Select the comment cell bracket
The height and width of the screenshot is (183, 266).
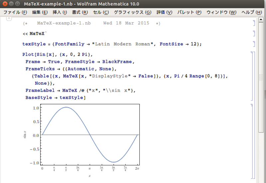254,23
